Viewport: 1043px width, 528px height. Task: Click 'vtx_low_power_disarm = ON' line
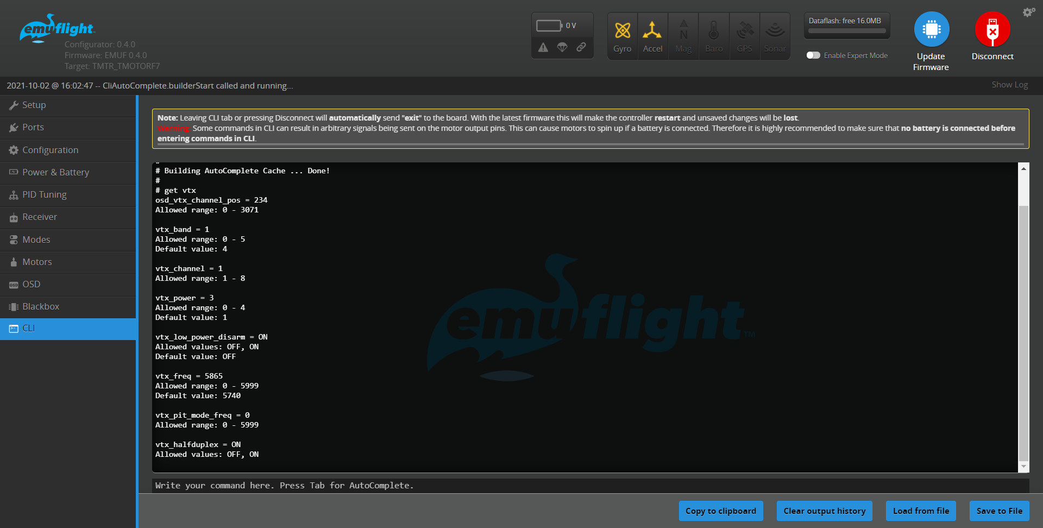(211, 337)
